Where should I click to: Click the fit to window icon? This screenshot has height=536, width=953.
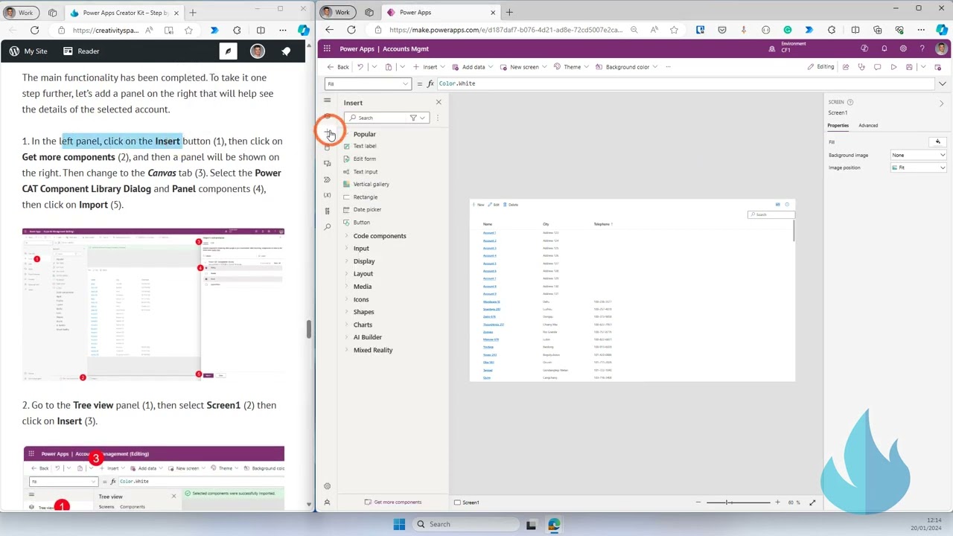point(812,502)
